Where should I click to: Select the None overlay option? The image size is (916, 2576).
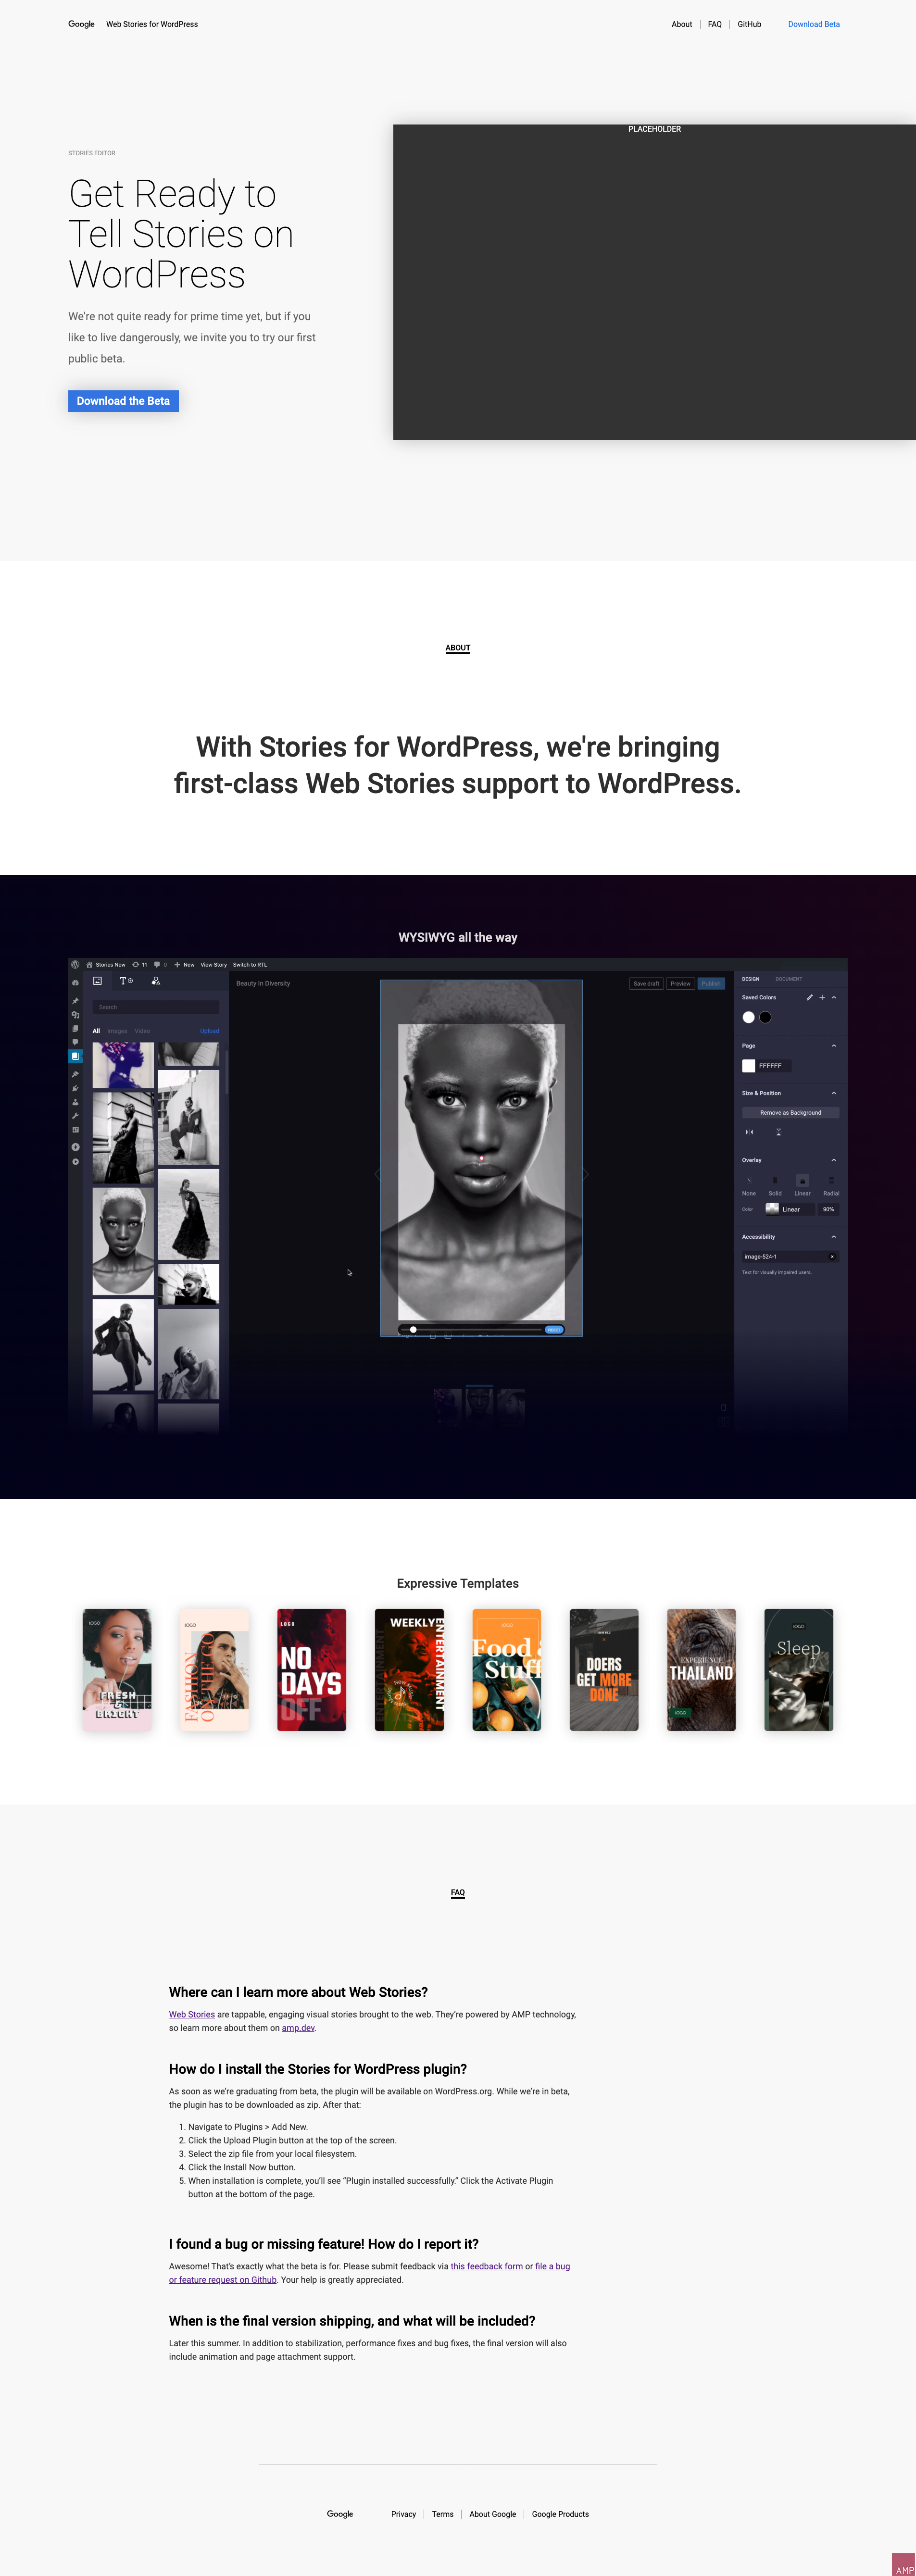coord(749,1186)
